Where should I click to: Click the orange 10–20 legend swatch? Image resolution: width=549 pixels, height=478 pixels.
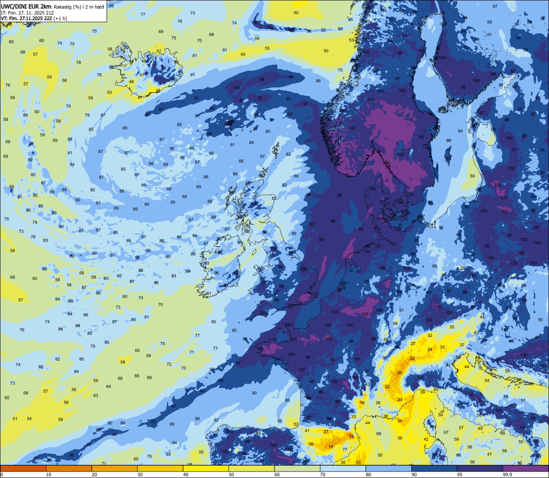click(69, 469)
